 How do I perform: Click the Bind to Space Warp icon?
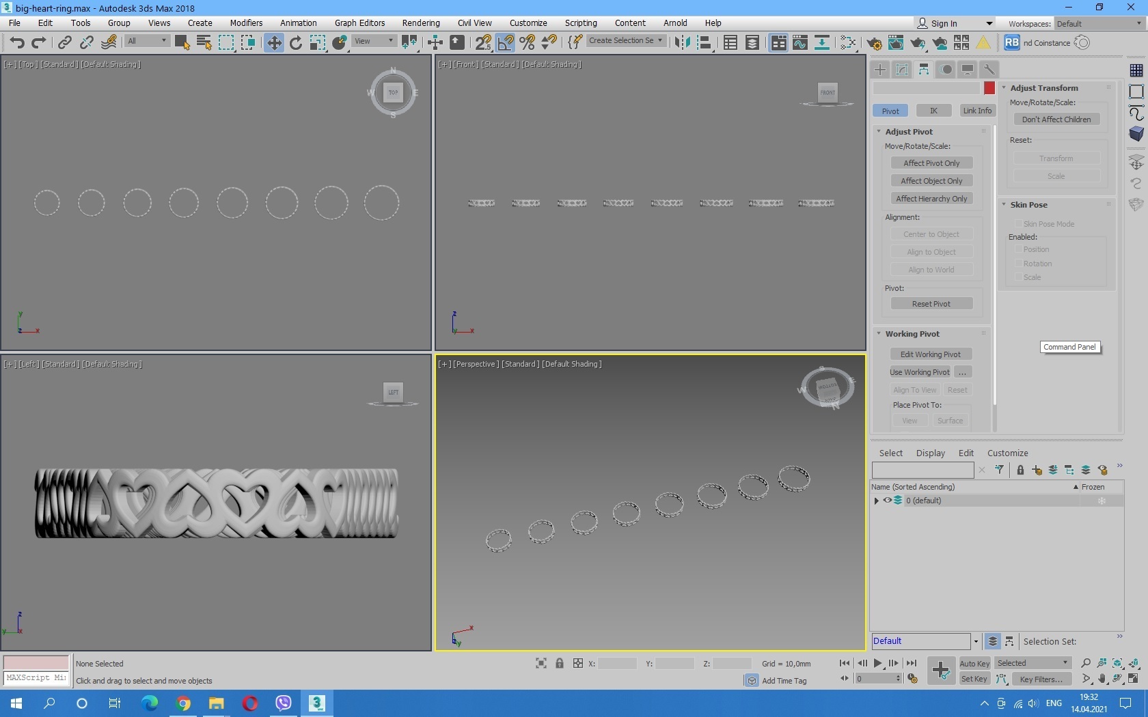[x=109, y=43]
